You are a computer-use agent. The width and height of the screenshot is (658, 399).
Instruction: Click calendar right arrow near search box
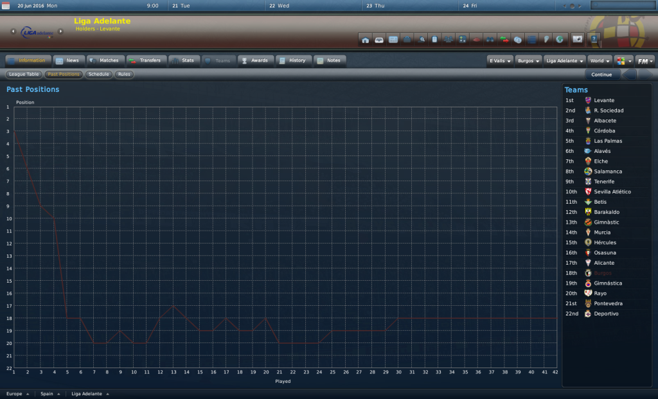(580, 6)
